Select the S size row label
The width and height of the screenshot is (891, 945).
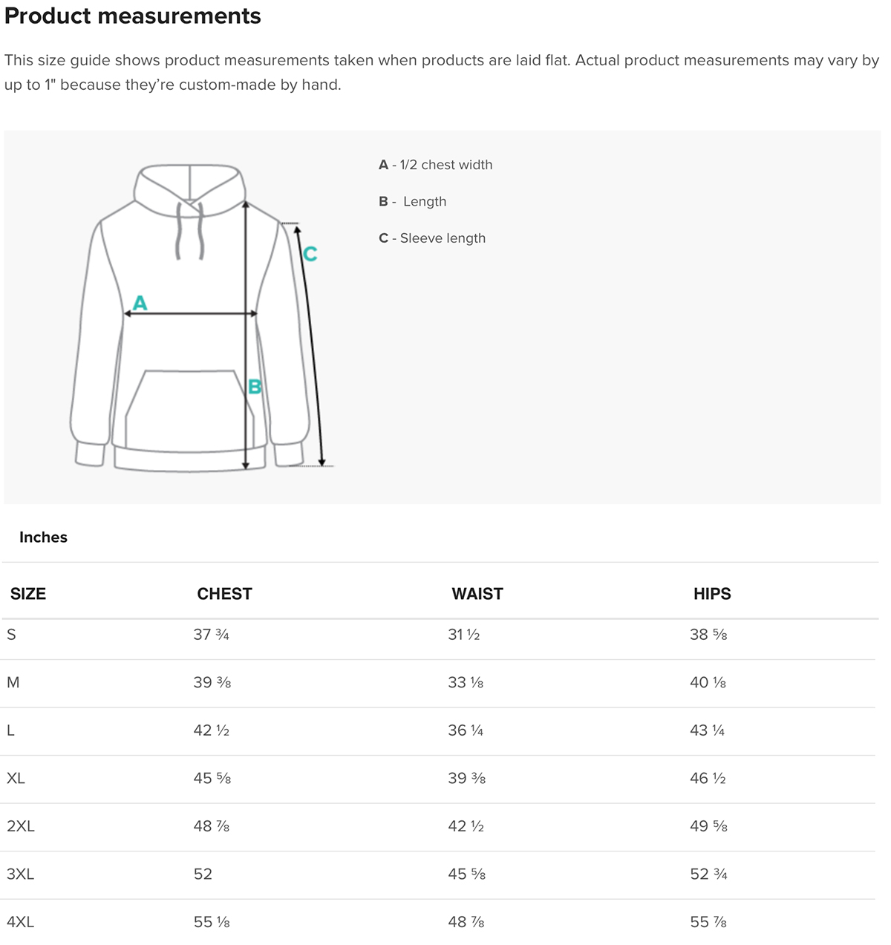tap(11, 635)
